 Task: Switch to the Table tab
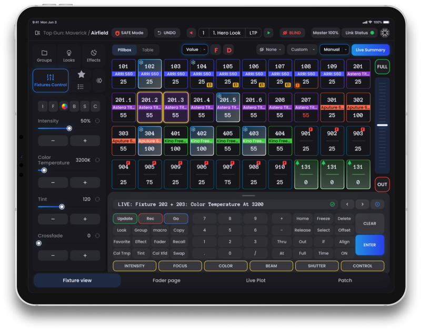click(148, 49)
